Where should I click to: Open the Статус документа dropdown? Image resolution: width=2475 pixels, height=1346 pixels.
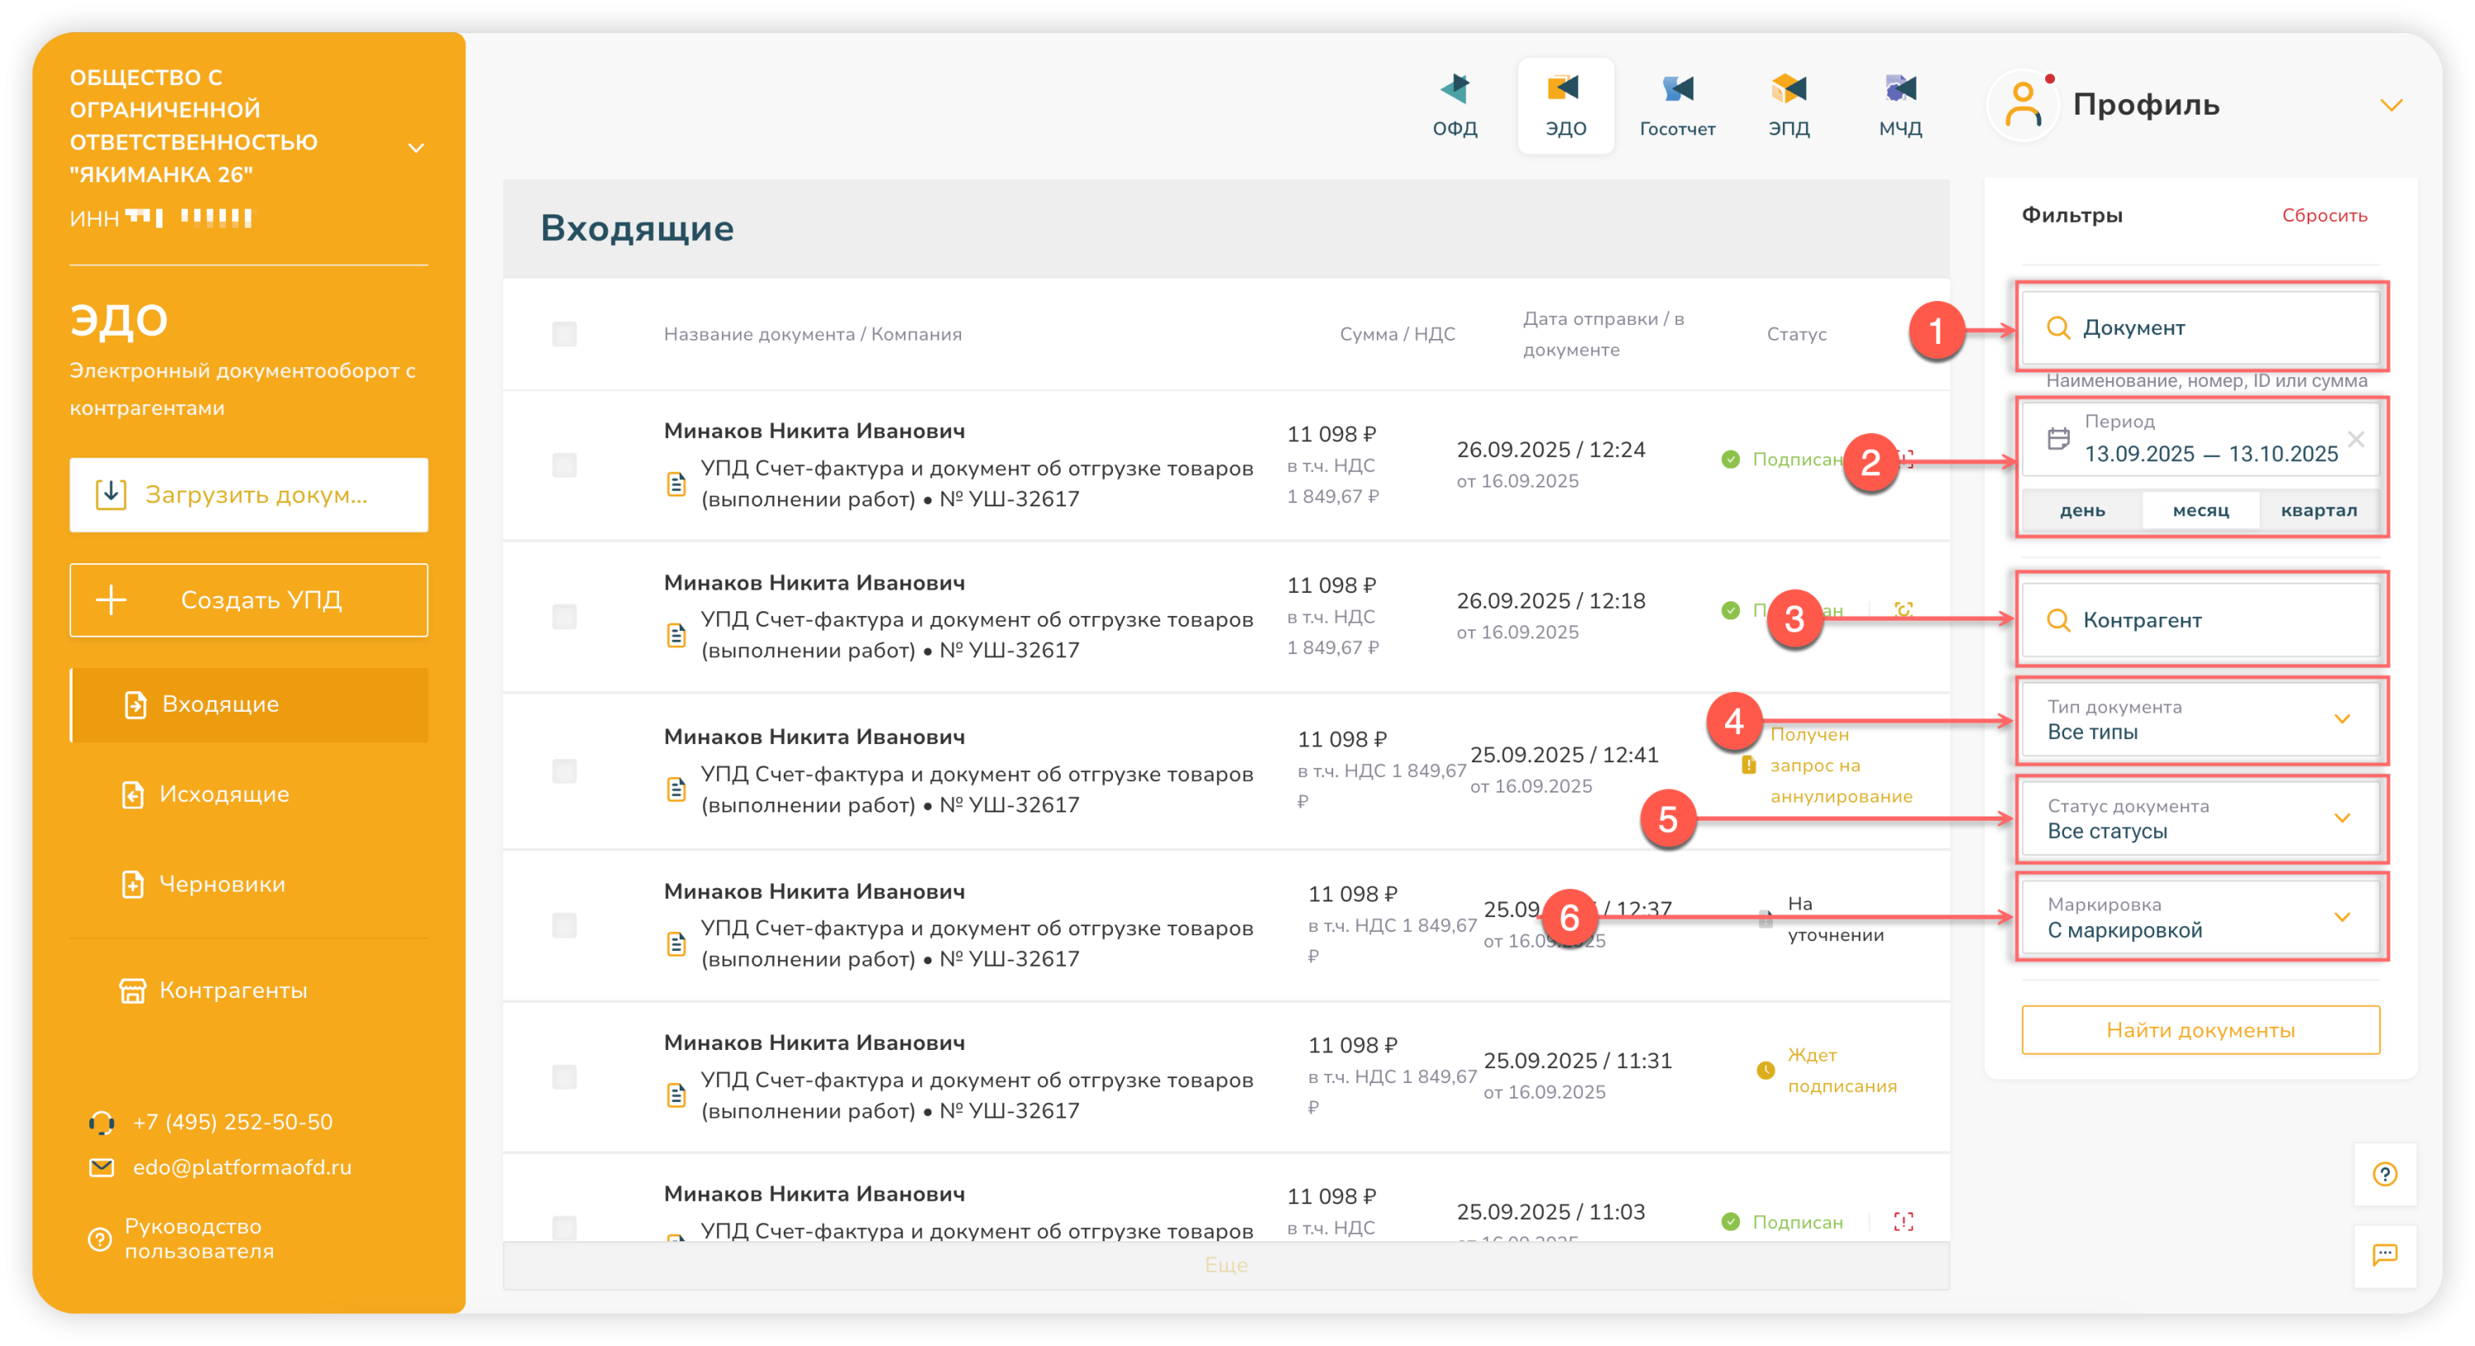click(2199, 818)
